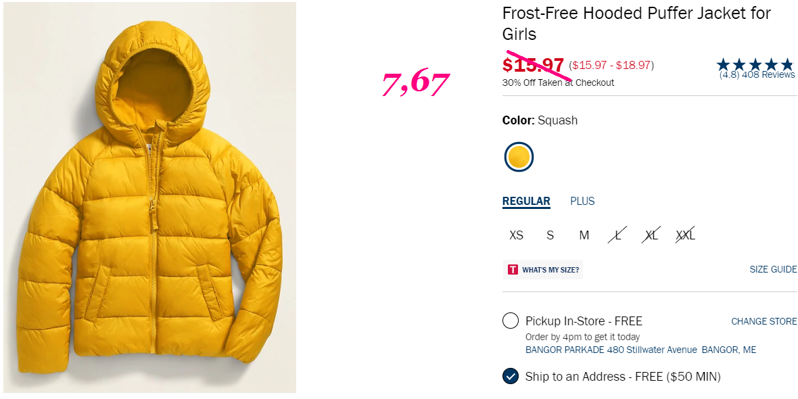
Task: Choose size XS
Action: (516, 235)
